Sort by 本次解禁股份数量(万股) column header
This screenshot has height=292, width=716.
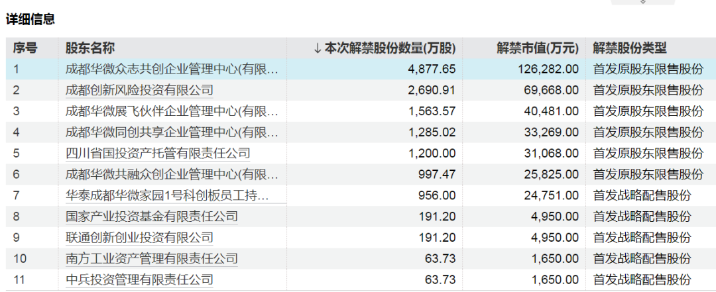(385, 48)
